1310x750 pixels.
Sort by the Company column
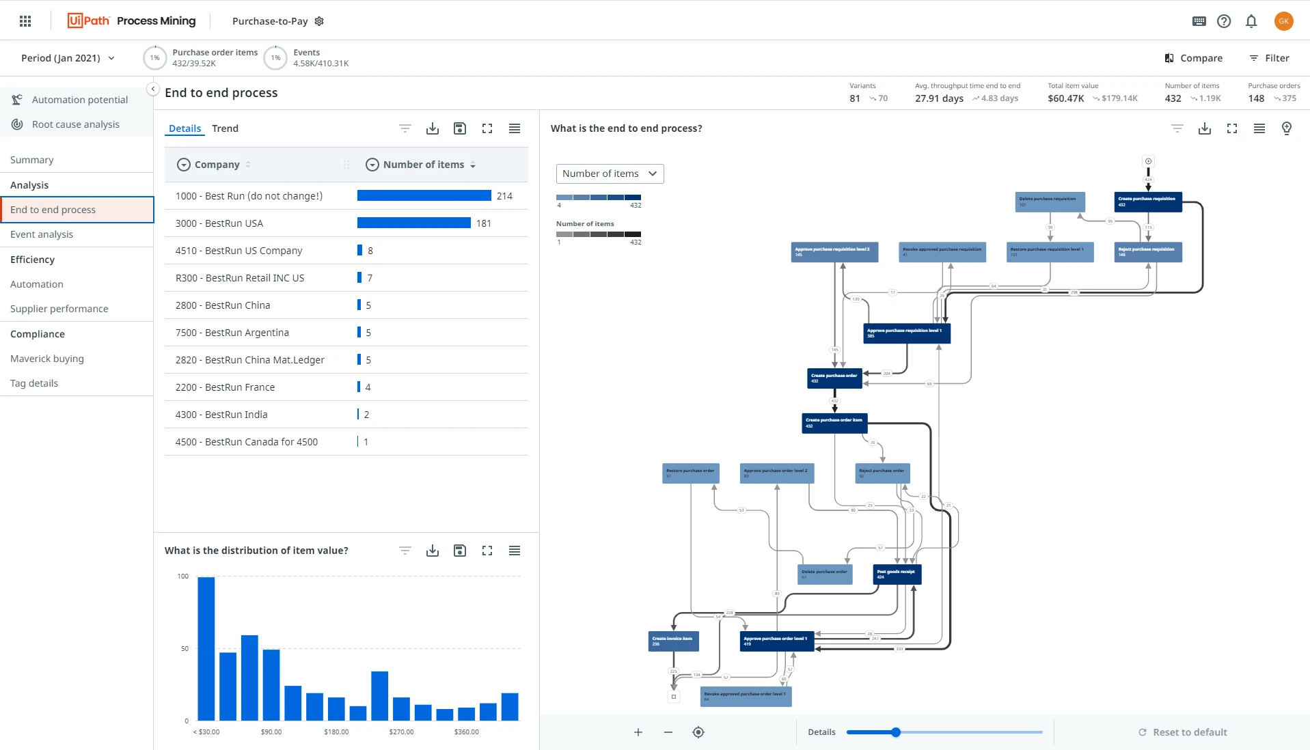[x=248, y=165]
